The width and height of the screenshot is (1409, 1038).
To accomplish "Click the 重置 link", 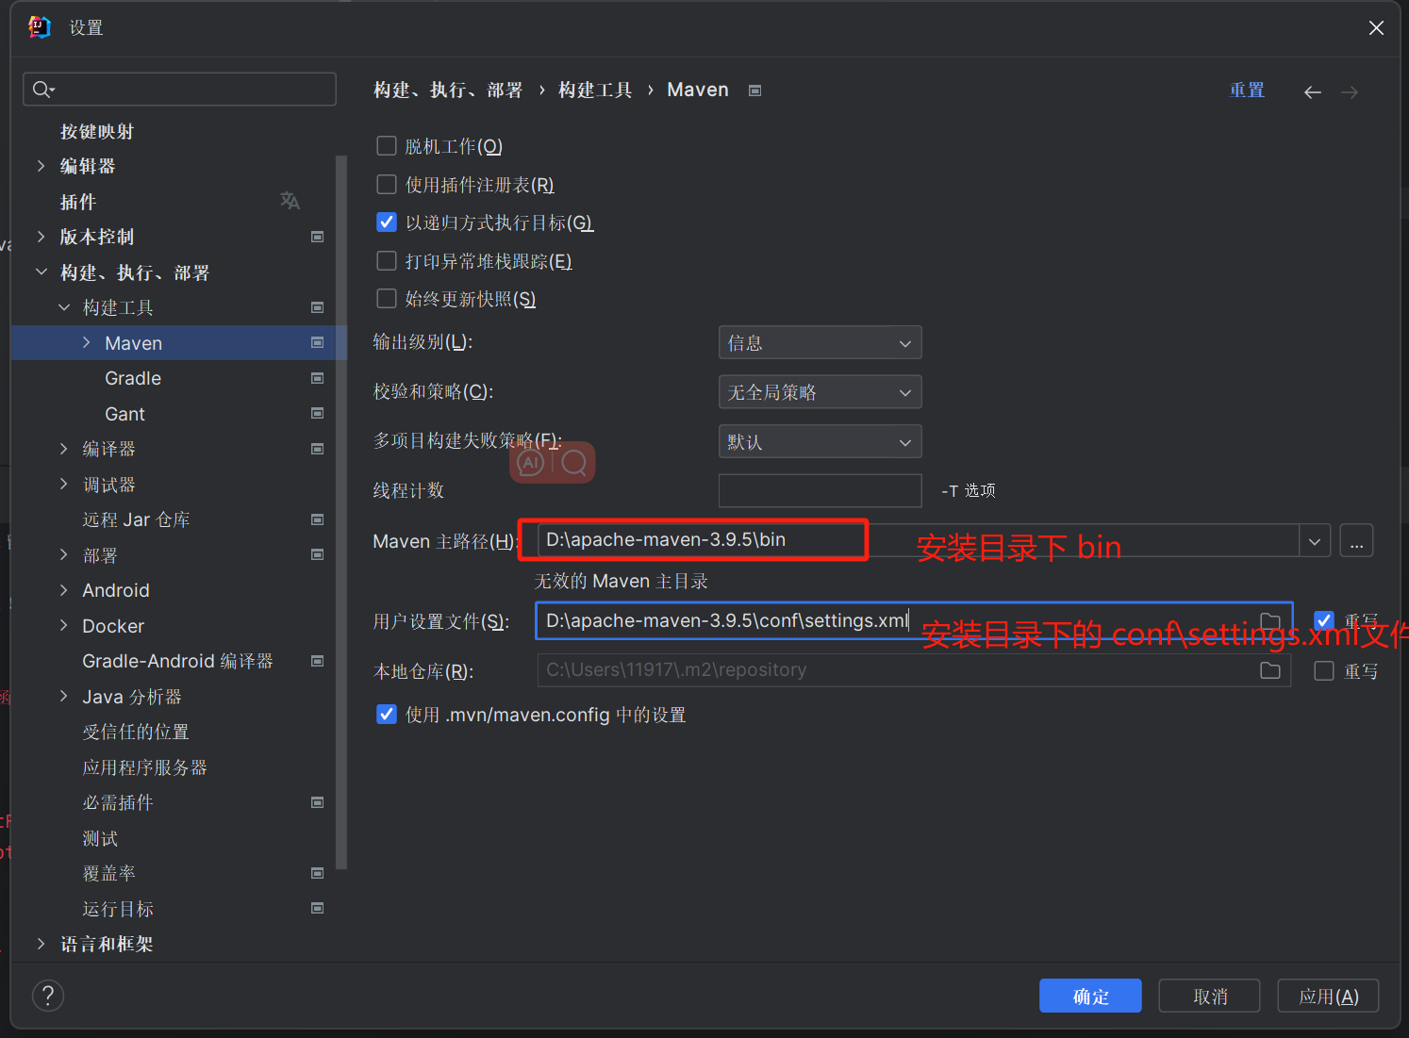I will pyautogui.click(x=1247, y=91).
